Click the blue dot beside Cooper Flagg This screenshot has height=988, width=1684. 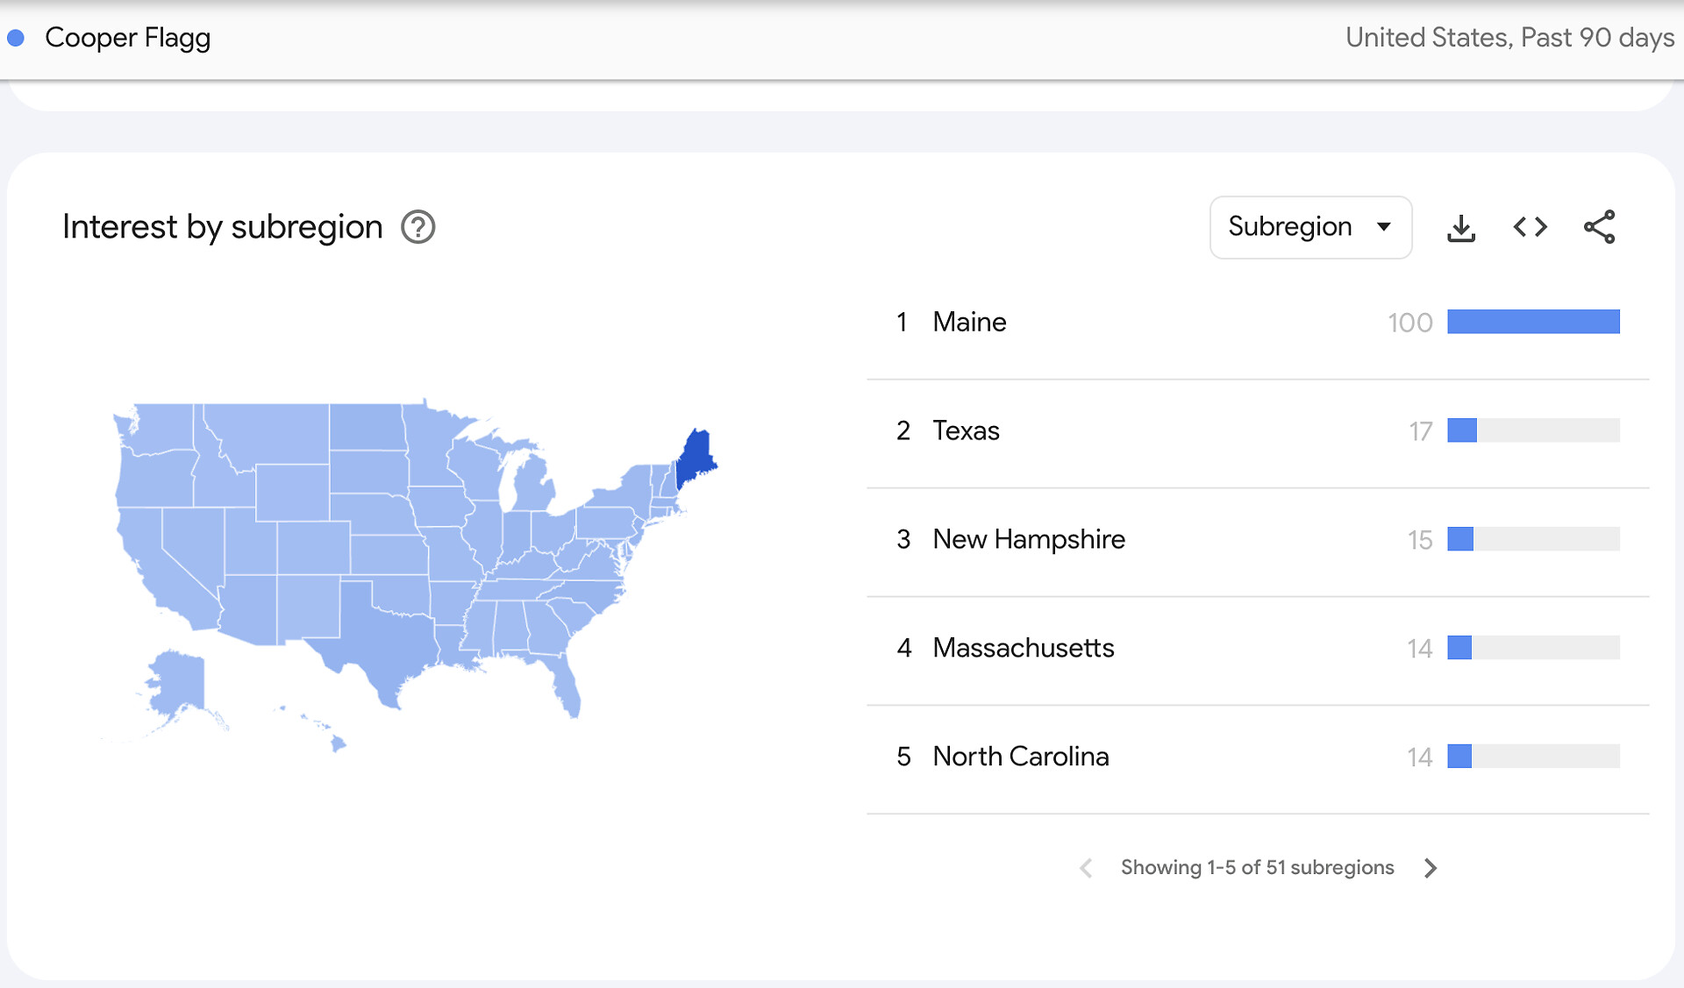(16, 39)
